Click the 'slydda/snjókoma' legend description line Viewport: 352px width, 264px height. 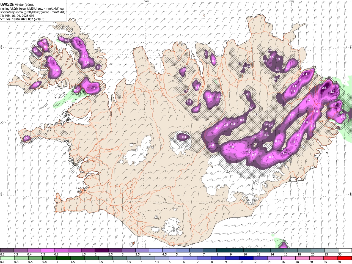tap(33, 12)
